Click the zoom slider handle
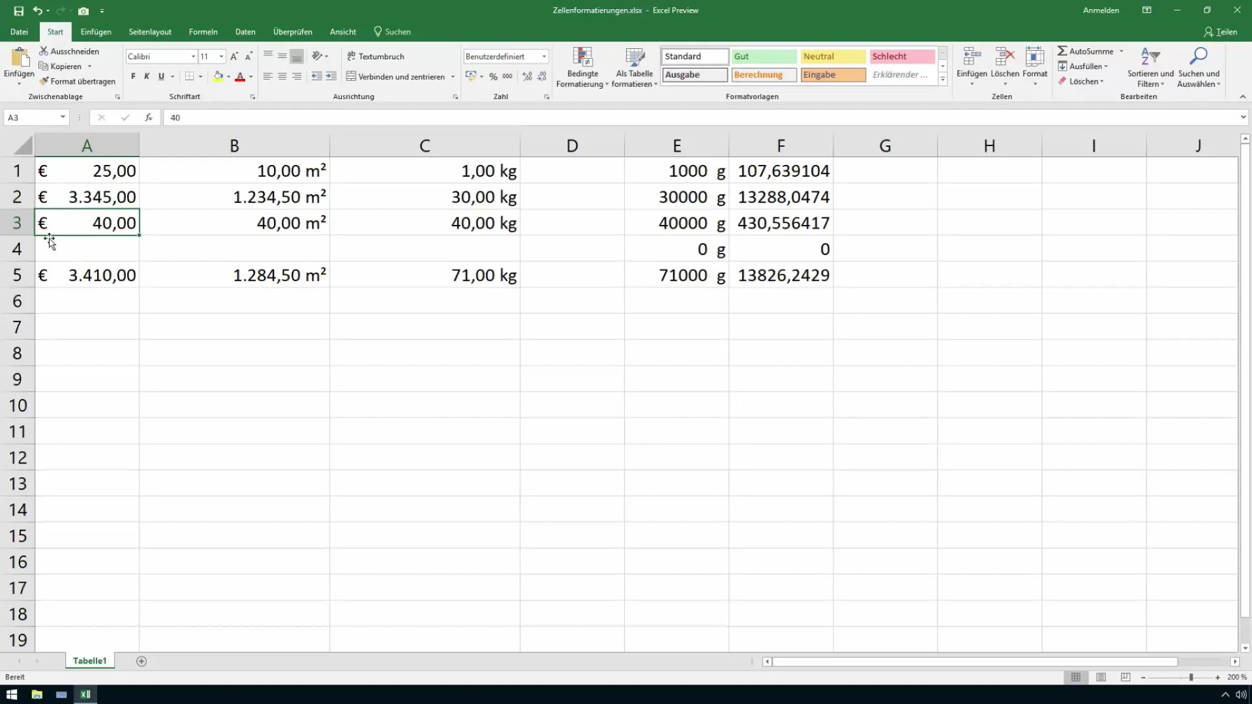This screenshot has width=1252, height=704. click(x=1191, y=677)
